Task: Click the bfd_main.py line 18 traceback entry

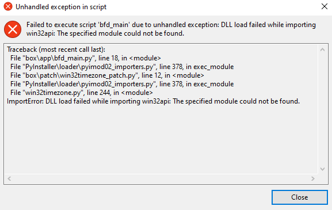Action: point(86,58)
